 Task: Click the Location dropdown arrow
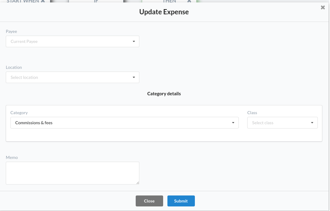(x=134, y=77)
